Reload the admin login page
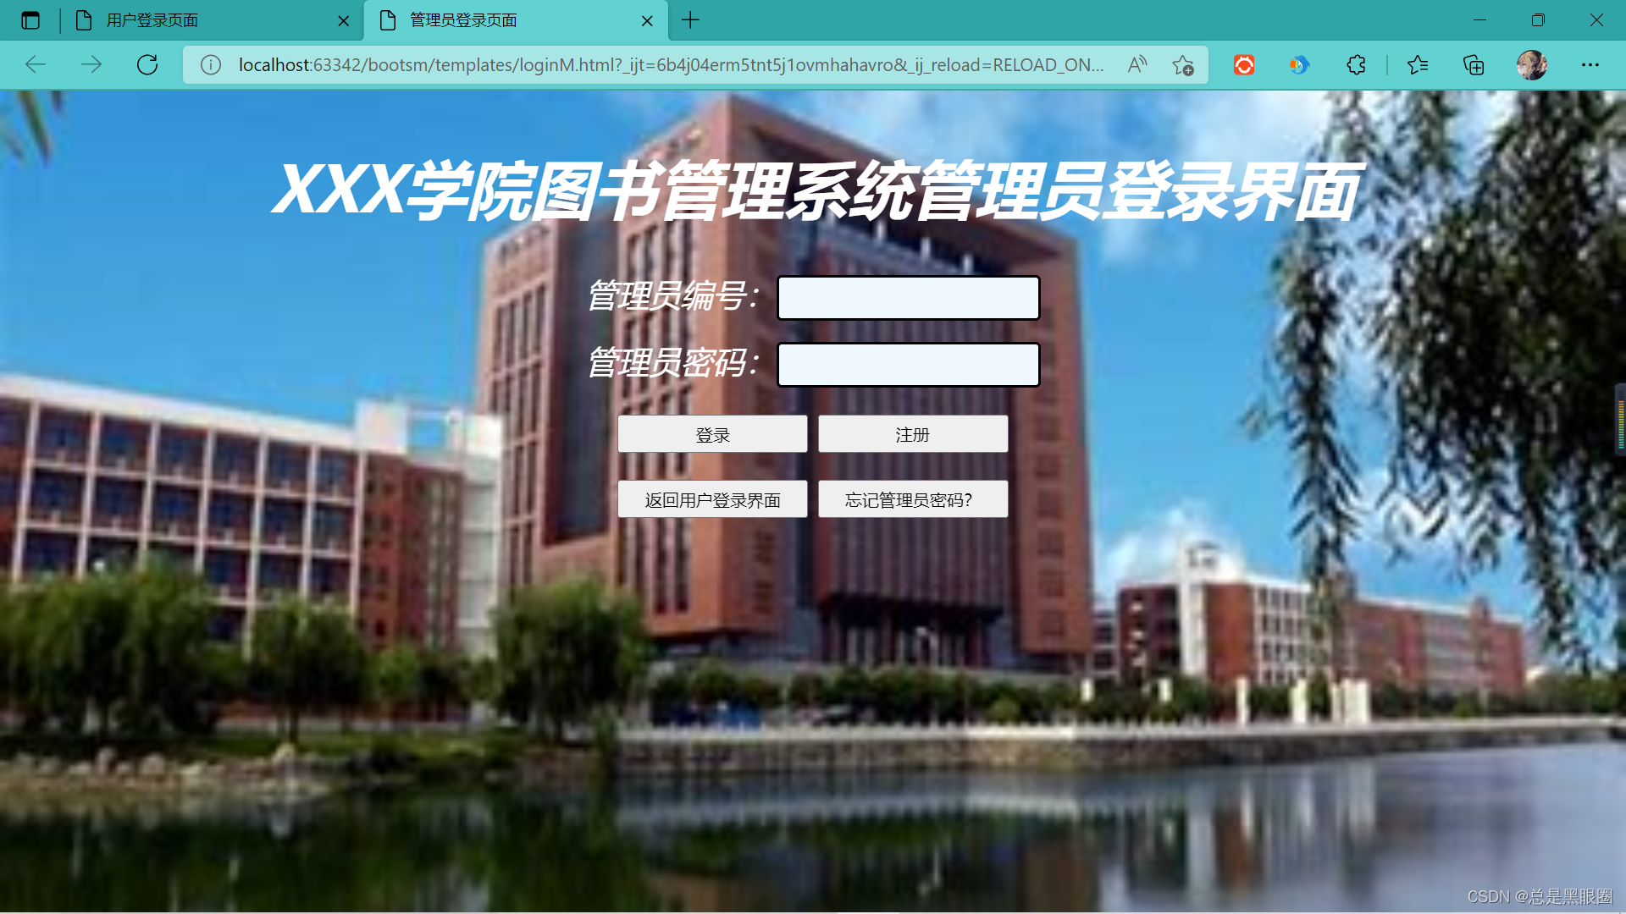This screenshot has height=914, width=1626. (x=147, y=65)
